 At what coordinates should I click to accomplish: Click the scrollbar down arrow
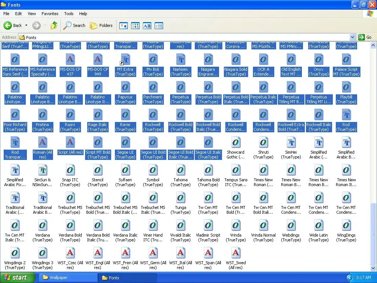(373, 268)
